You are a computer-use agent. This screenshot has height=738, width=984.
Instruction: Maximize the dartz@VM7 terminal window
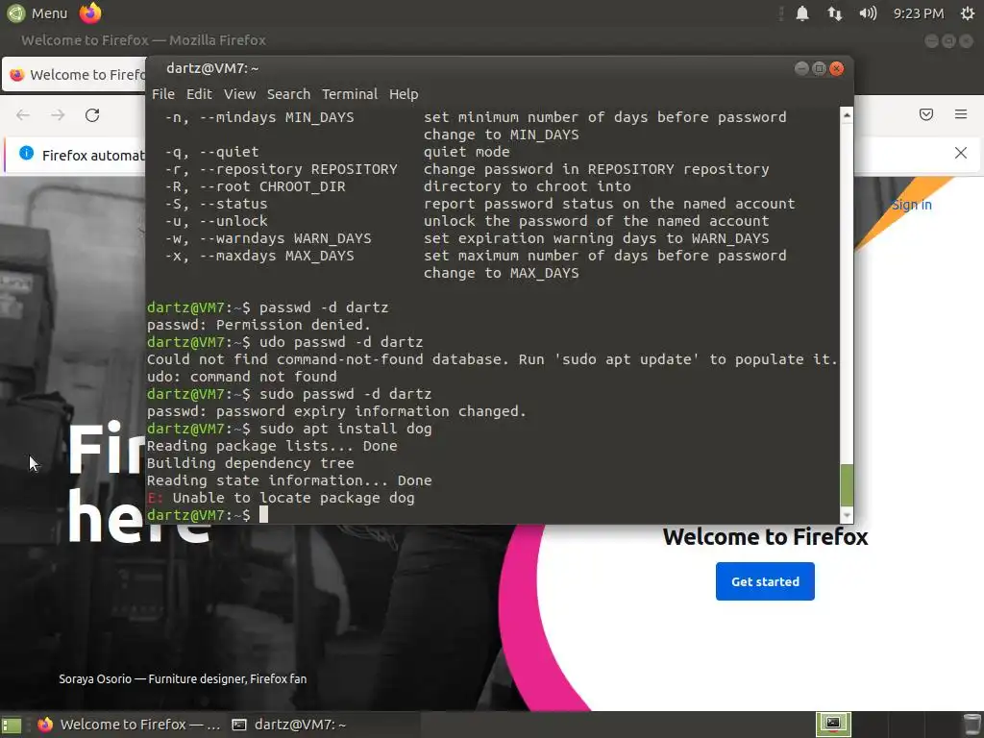pyautogui.click(x=819, y=68)
